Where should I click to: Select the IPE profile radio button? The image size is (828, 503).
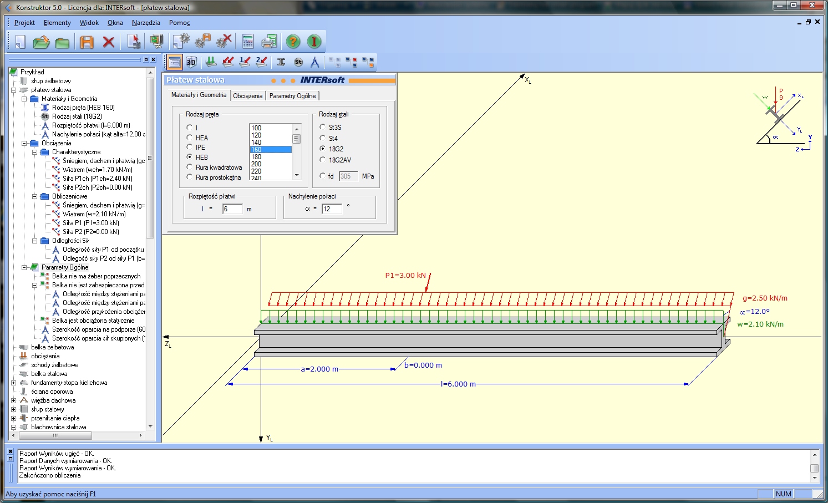click(190, 148)
